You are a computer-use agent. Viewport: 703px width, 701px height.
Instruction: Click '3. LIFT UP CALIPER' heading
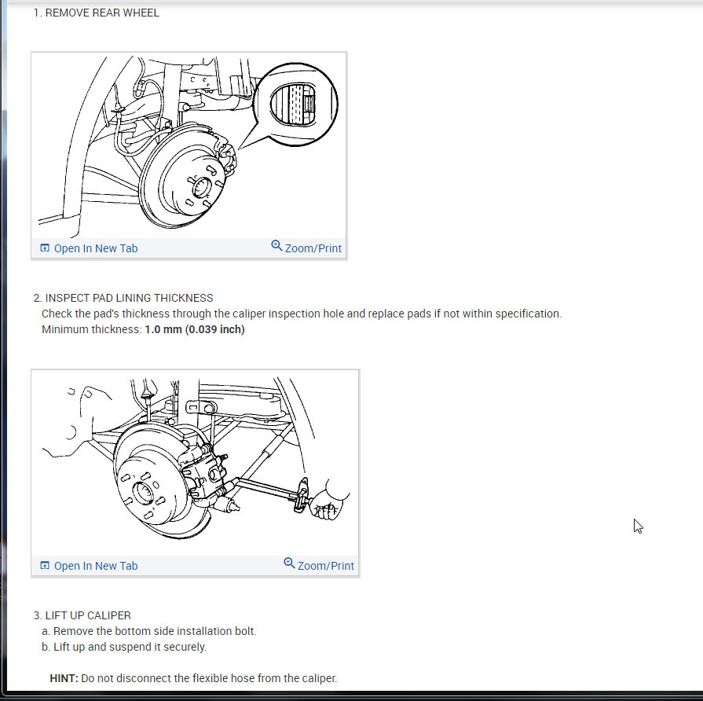click(x=82, y=615)
